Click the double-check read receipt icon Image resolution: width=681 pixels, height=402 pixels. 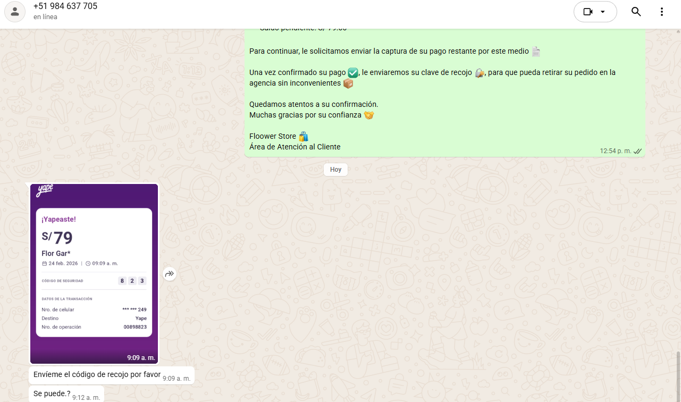click(x=638, y=151)
